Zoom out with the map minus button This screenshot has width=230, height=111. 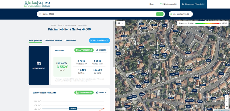(x=227, y=102)
